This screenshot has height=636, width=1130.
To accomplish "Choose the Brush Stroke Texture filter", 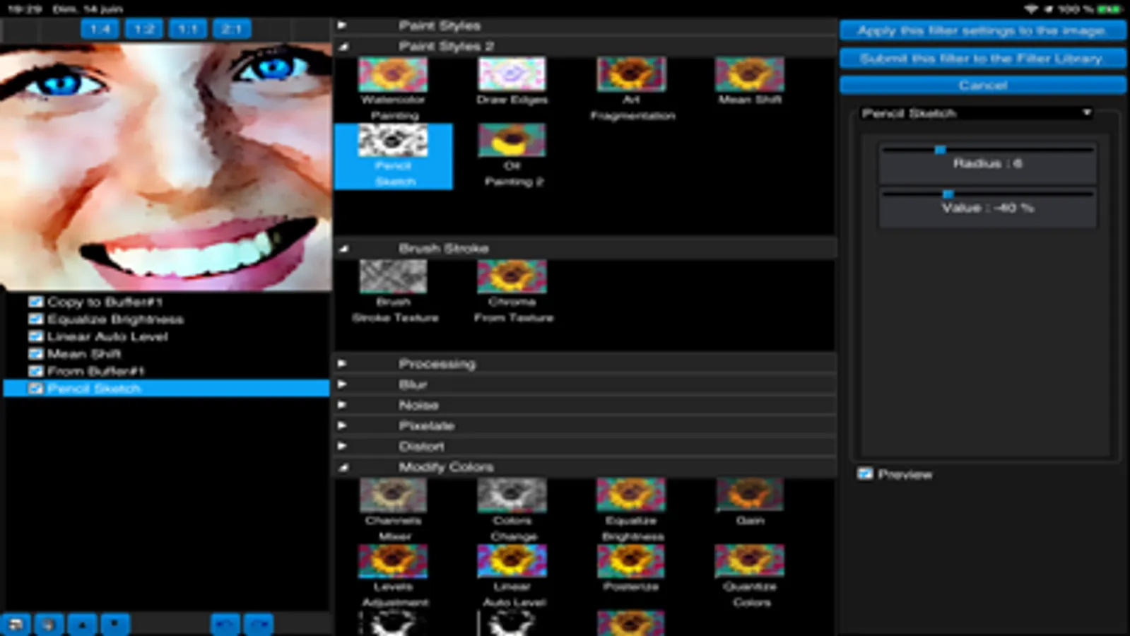I will coord(393,276).
